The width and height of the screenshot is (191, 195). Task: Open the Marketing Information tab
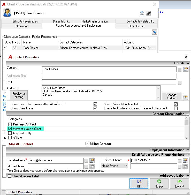coord(95,21)
